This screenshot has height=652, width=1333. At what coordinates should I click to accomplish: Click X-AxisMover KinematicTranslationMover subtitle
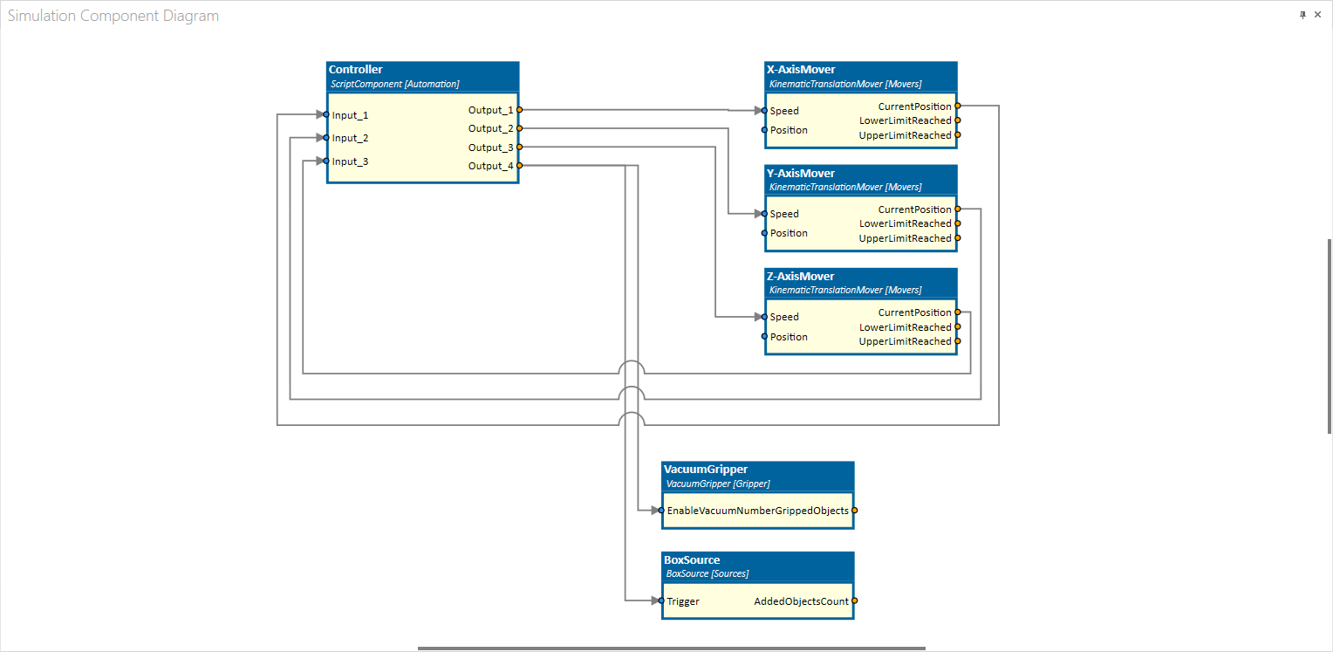845,84
